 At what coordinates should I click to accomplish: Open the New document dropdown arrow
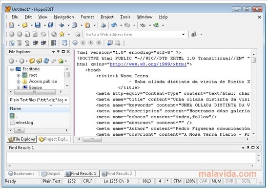[x=18, y=25]
